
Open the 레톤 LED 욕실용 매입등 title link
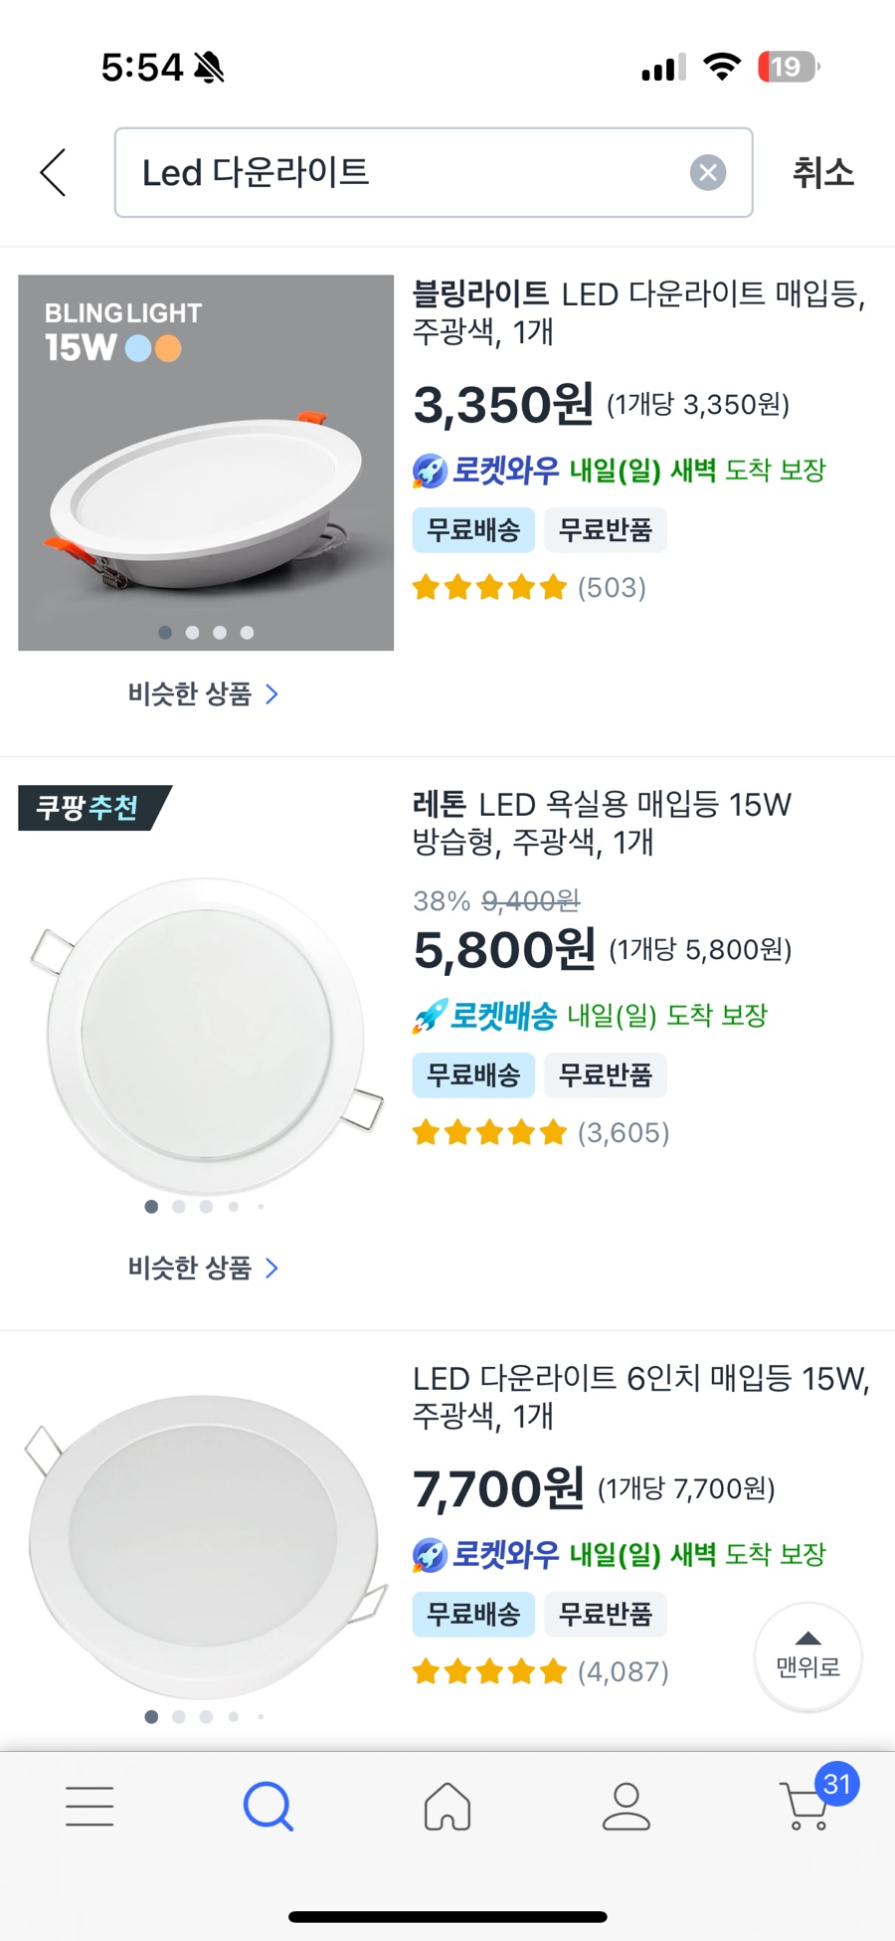tap(602, 823)
